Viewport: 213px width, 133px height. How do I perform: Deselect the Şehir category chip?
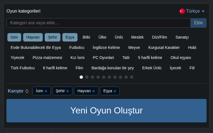coord(53,37)
